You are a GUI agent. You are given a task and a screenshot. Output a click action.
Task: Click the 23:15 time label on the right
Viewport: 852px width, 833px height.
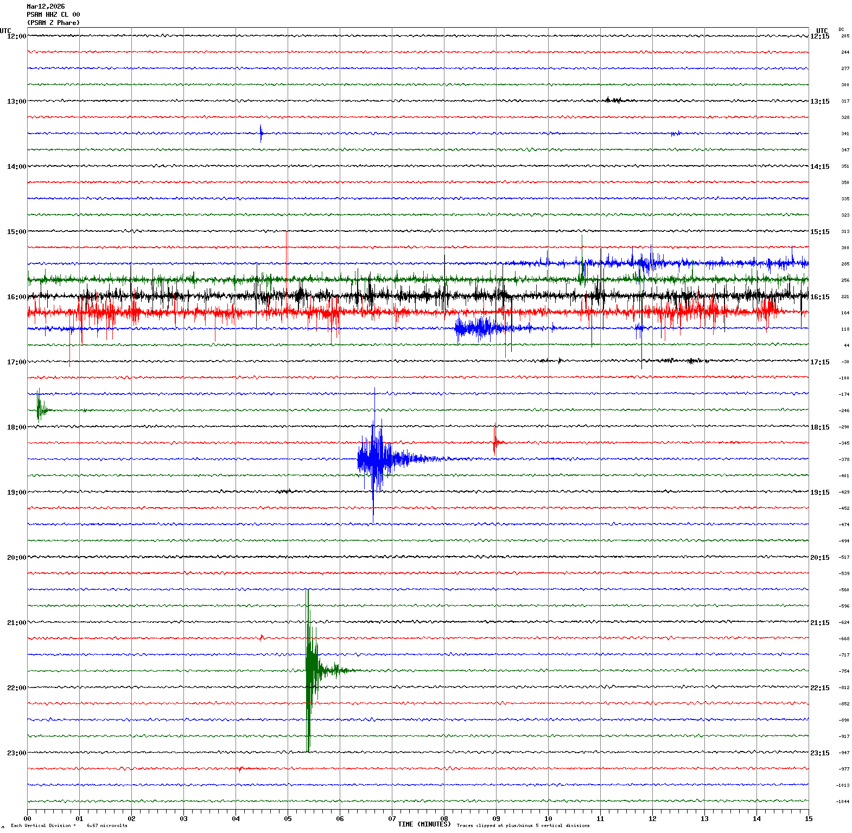pos(819,753)
